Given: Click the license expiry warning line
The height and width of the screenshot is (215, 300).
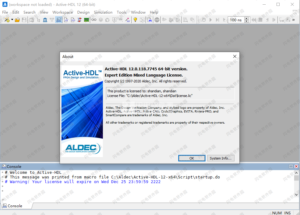Looking at the screenshot, I should [83, 182].
